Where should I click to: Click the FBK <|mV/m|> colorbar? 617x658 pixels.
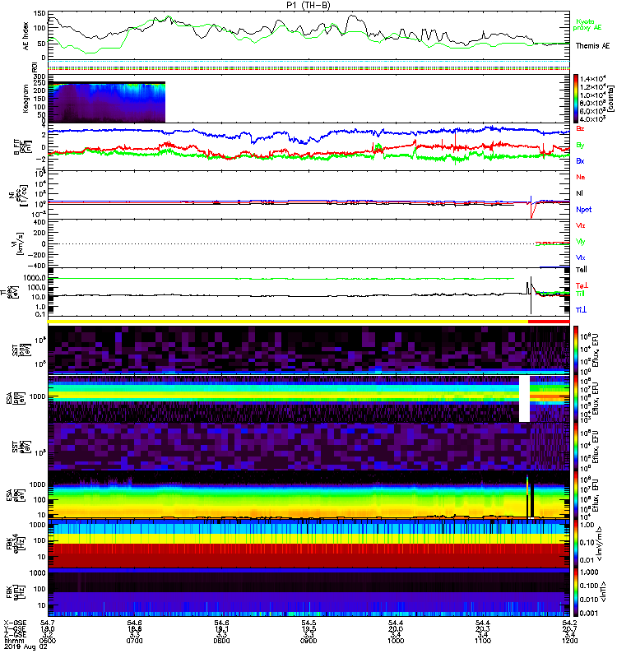point(576,544)
